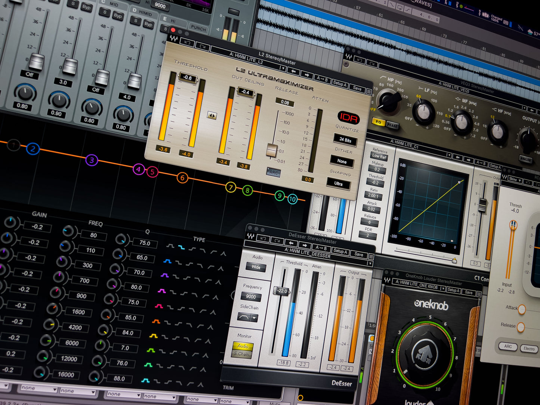Toggle Wide audio mode in DeEsser

click(x=256, y=267)
